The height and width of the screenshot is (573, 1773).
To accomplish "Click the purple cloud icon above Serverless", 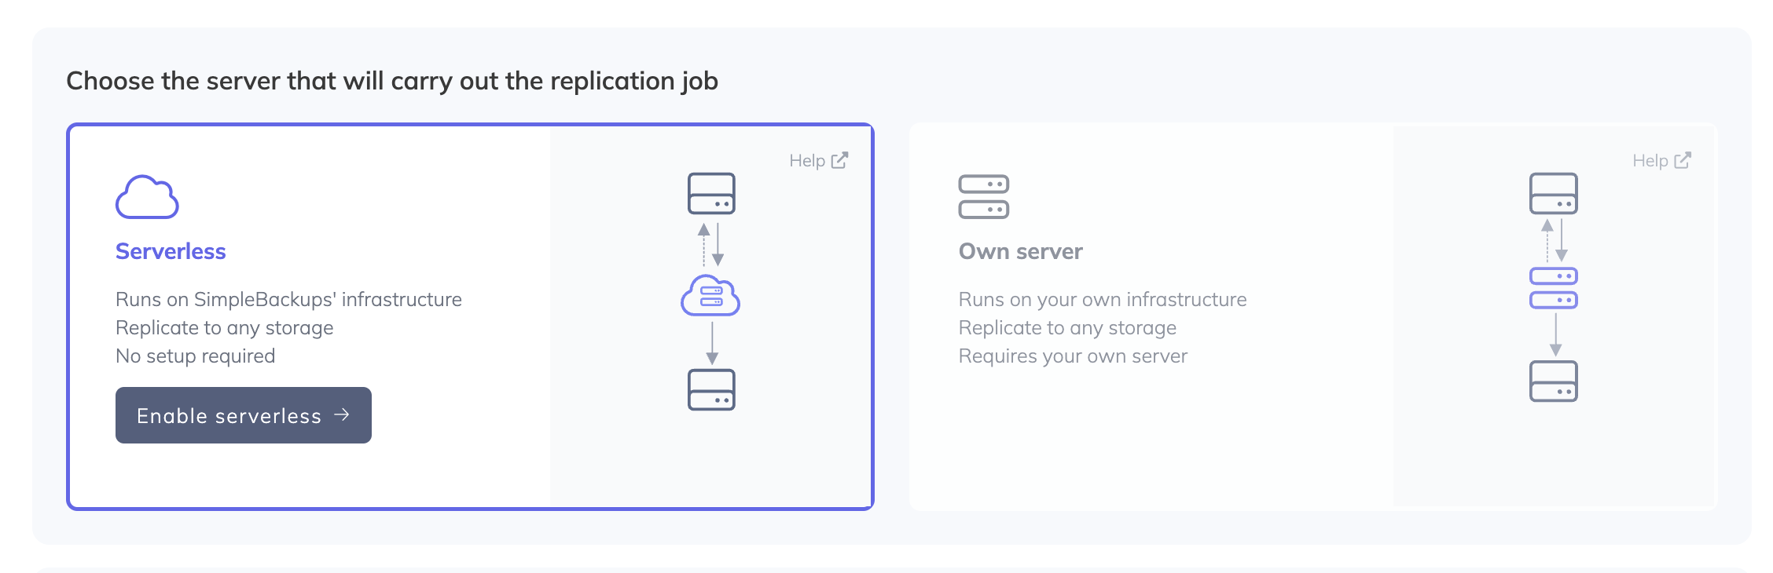I will tap(147, 197).
